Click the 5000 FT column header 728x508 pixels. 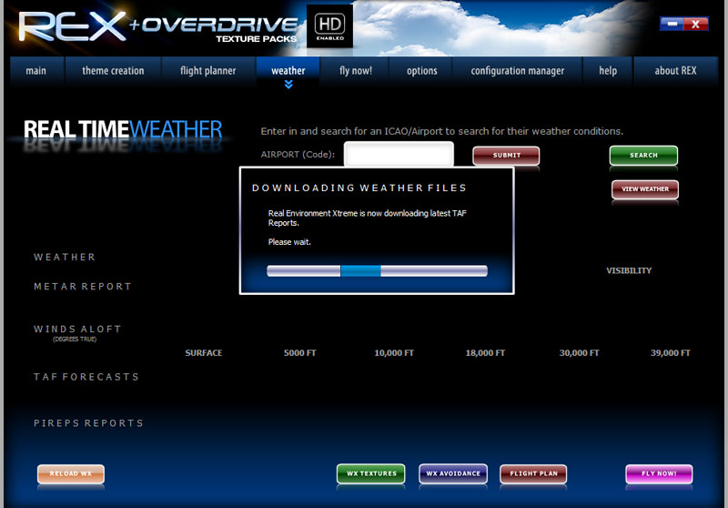click(300, 353)
